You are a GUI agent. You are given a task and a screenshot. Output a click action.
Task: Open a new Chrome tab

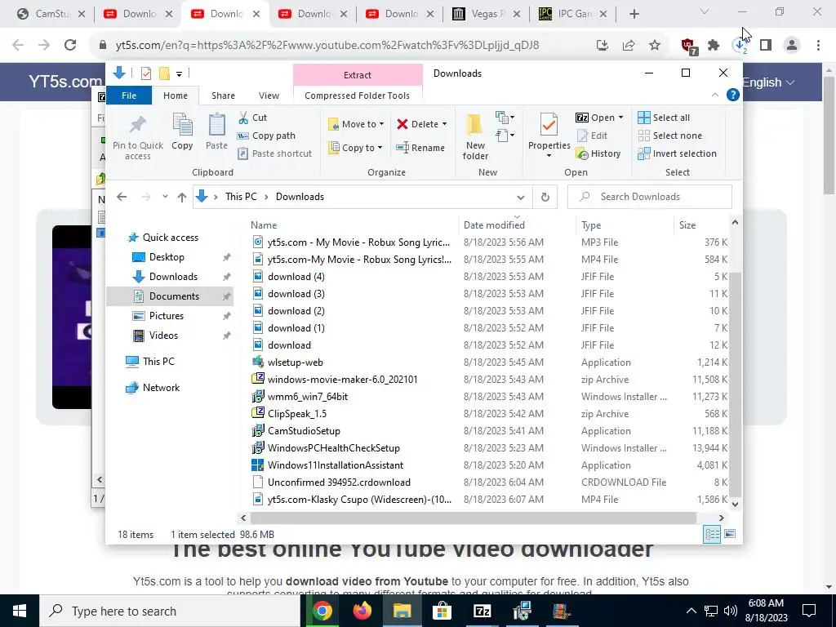coord(634,14)
